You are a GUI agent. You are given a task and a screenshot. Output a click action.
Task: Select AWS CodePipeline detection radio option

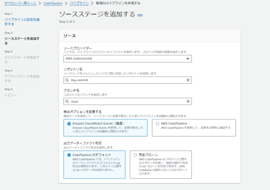(x=157, y=124)
